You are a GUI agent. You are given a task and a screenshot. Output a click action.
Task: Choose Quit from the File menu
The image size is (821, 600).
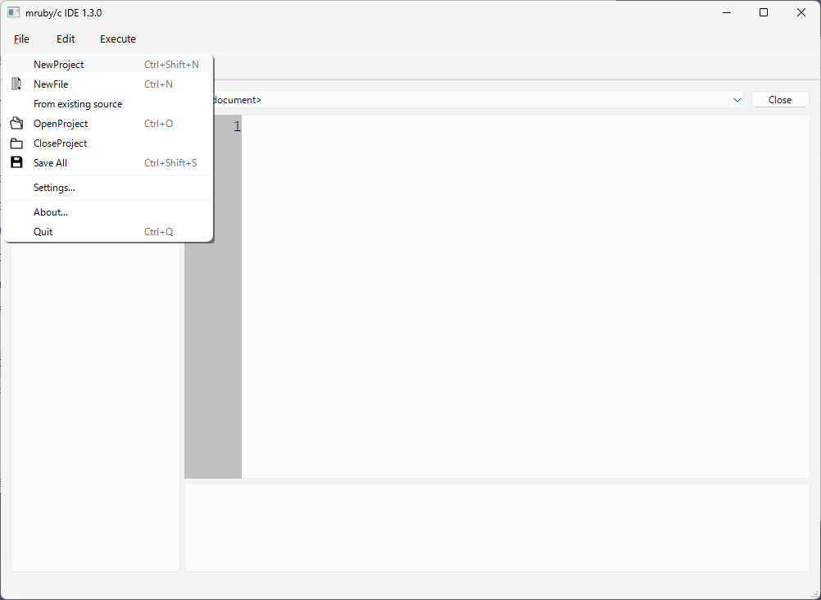(107, 232)
